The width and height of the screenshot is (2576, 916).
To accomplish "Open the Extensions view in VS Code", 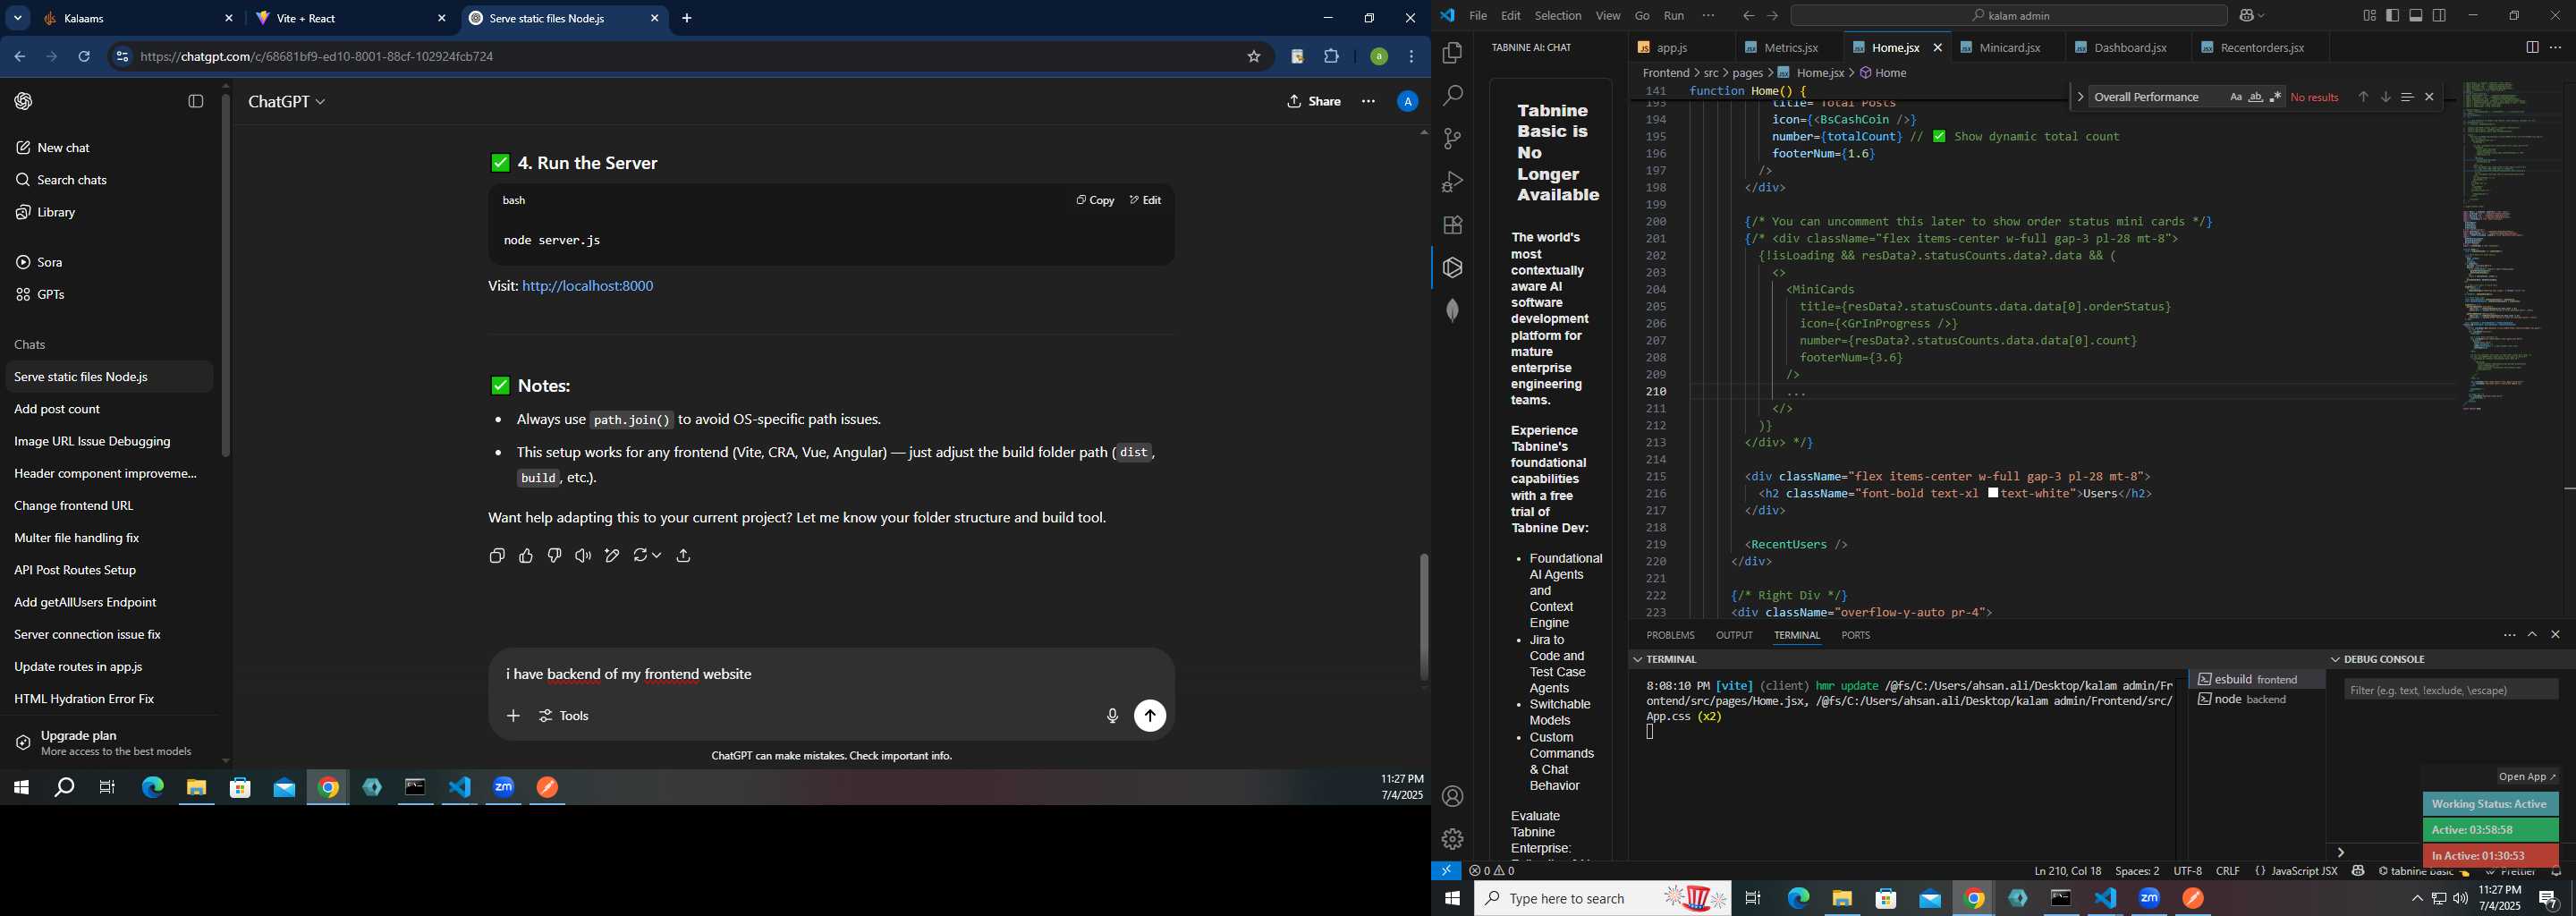I will tap(1453, 225).
